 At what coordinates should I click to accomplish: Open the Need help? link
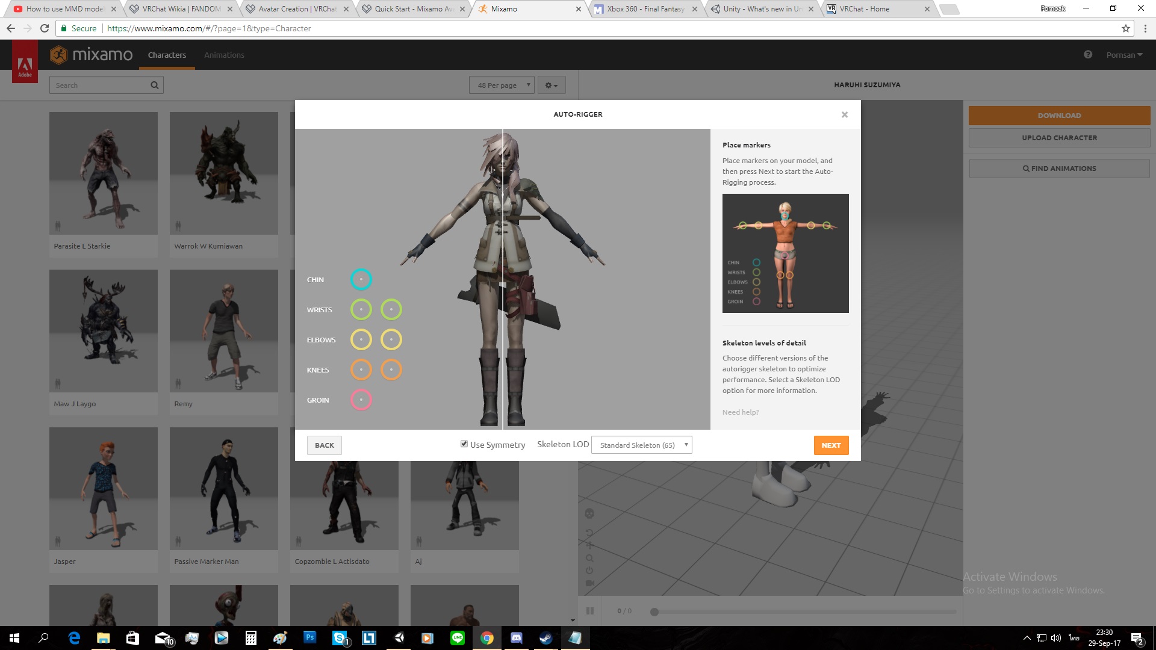(740, 412)
